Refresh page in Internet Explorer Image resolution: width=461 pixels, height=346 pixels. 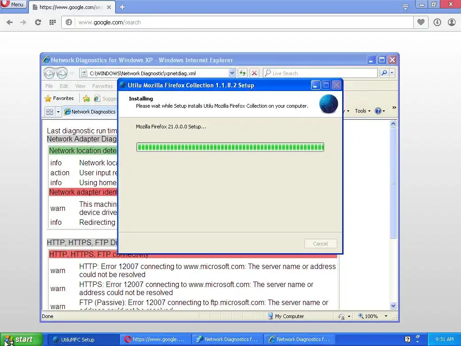pos(243,73)
